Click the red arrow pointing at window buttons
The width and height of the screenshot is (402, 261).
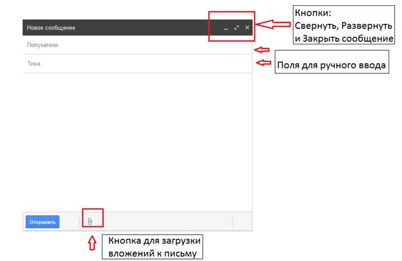click(x=276, y=26)
